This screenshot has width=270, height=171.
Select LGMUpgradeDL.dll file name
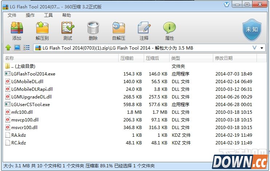point(32,97)
